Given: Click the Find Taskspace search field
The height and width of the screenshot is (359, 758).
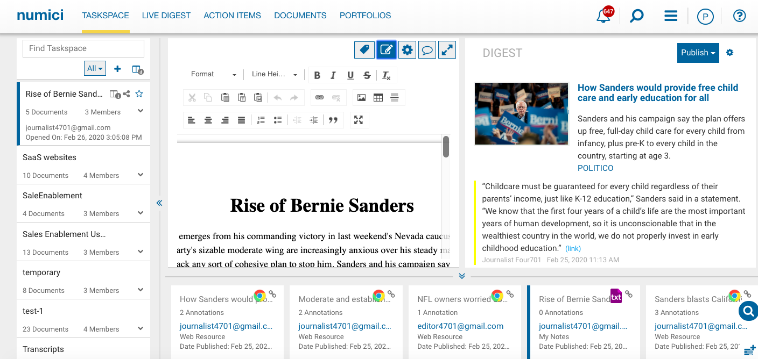Looking at the screenshot, I should [83, 48].
